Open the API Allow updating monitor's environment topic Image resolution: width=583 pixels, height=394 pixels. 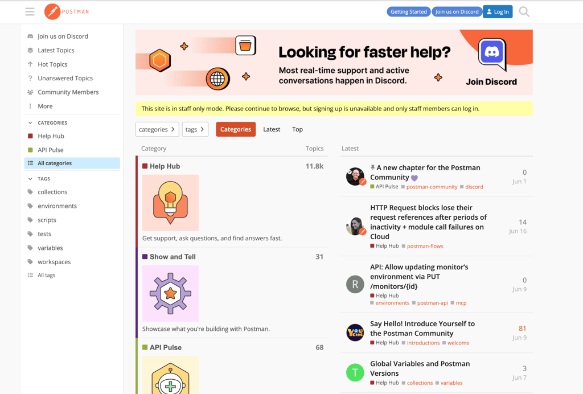point(419,277)
